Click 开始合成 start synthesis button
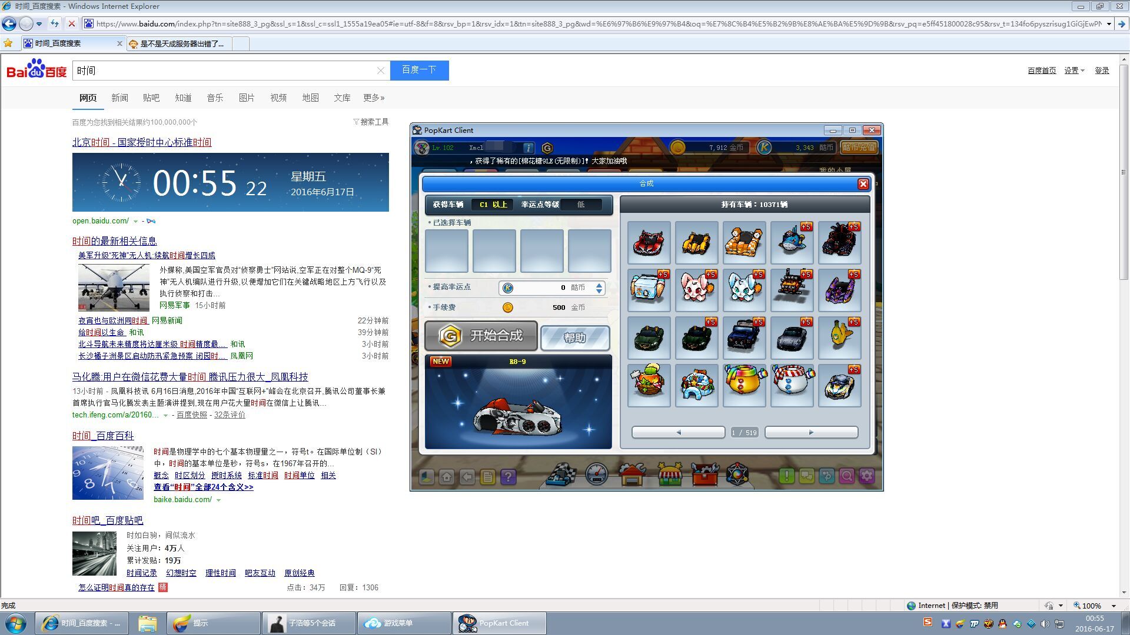1130x635 pixels. [x=481, y=336]
